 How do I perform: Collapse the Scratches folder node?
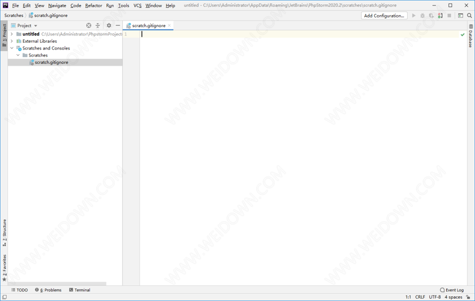(x=18, y=55)
